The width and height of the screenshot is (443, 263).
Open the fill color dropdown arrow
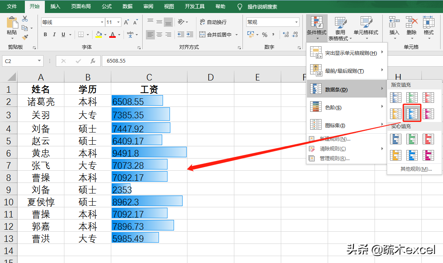coord(106,35)
